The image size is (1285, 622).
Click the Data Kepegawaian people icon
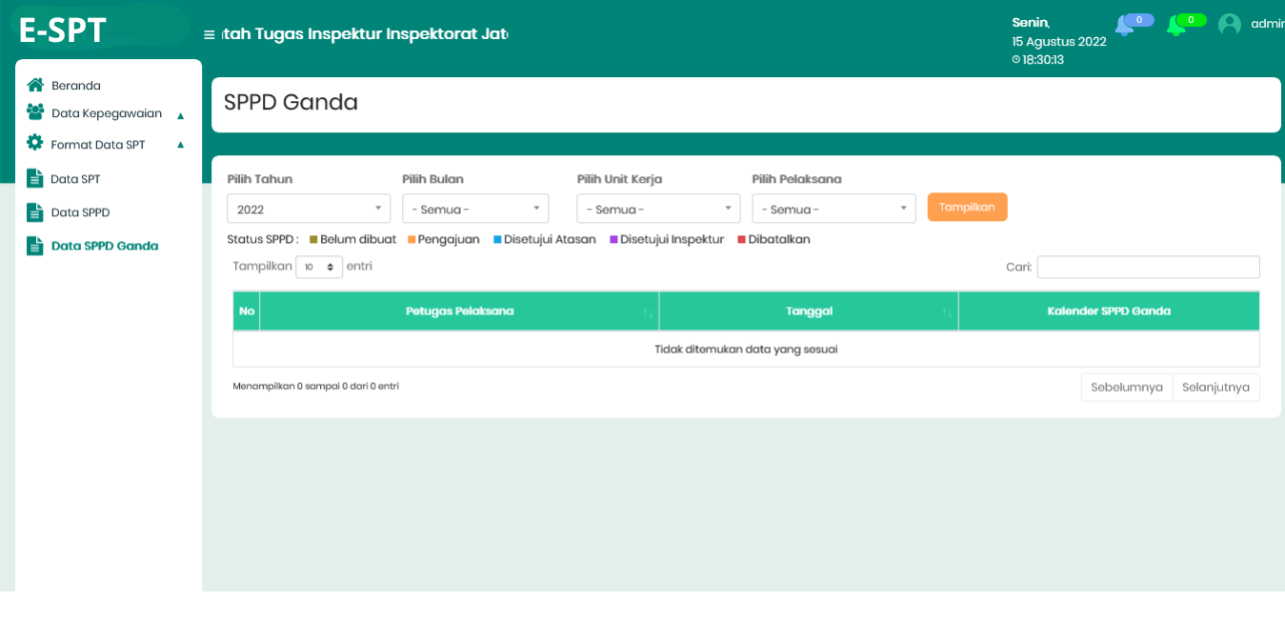[35, 112]
